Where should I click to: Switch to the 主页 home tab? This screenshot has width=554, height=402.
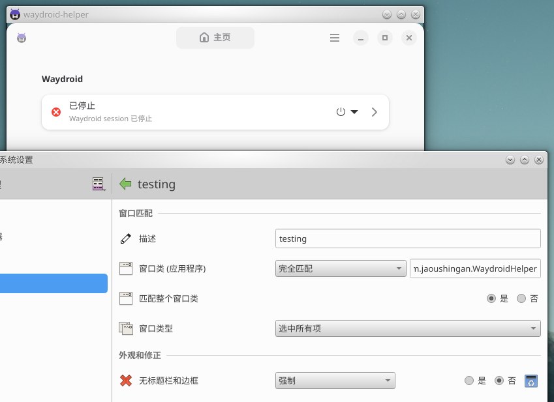tap(215, 38)
